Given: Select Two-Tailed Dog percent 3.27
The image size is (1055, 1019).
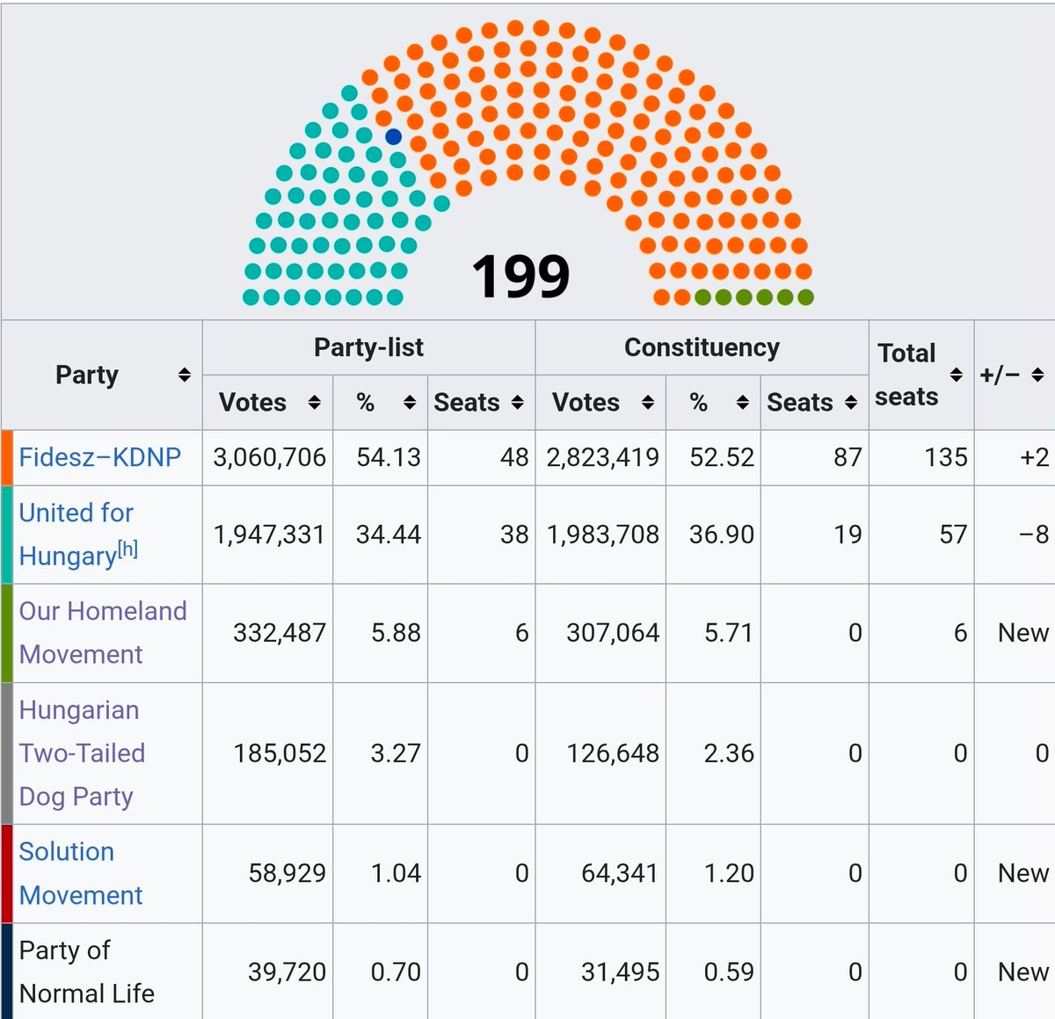Looking at the screenshot, I should click(396, 753).
